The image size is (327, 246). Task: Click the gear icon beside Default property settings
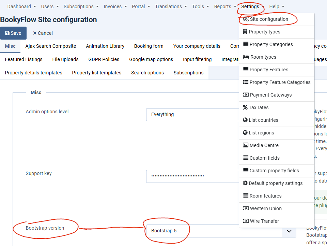245,183
